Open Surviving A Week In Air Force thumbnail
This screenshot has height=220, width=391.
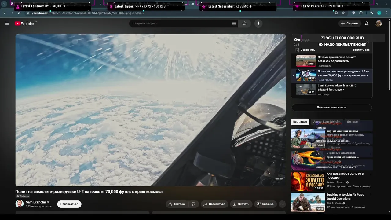[x=308, y=202]
